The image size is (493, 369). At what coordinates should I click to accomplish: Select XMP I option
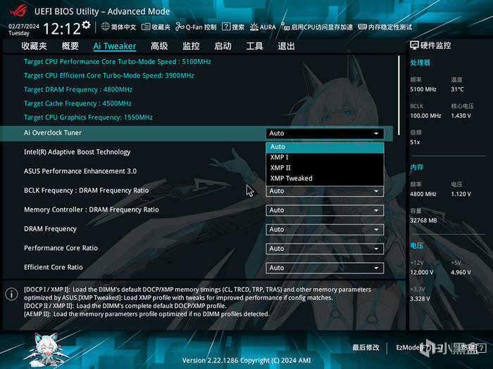[325, 157]
